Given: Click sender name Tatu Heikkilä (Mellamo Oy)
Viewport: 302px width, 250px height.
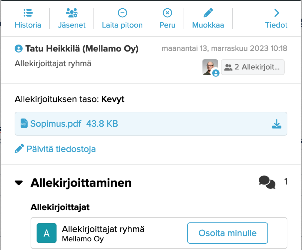Looking at the screenshot, I should point(82,49).
